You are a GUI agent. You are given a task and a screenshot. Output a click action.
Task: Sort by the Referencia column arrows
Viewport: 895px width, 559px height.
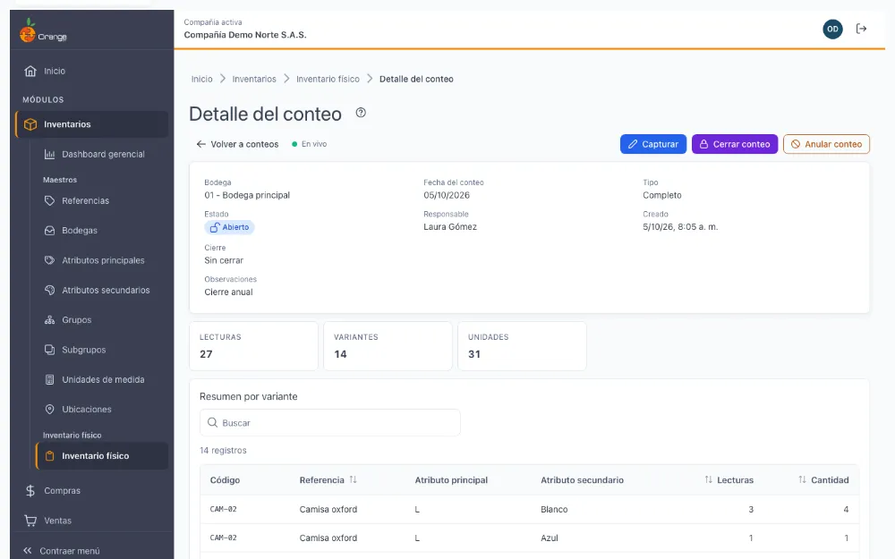[x=353, y=479]
